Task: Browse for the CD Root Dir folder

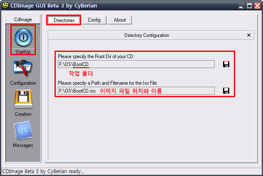Action: (x=226, y=64)
